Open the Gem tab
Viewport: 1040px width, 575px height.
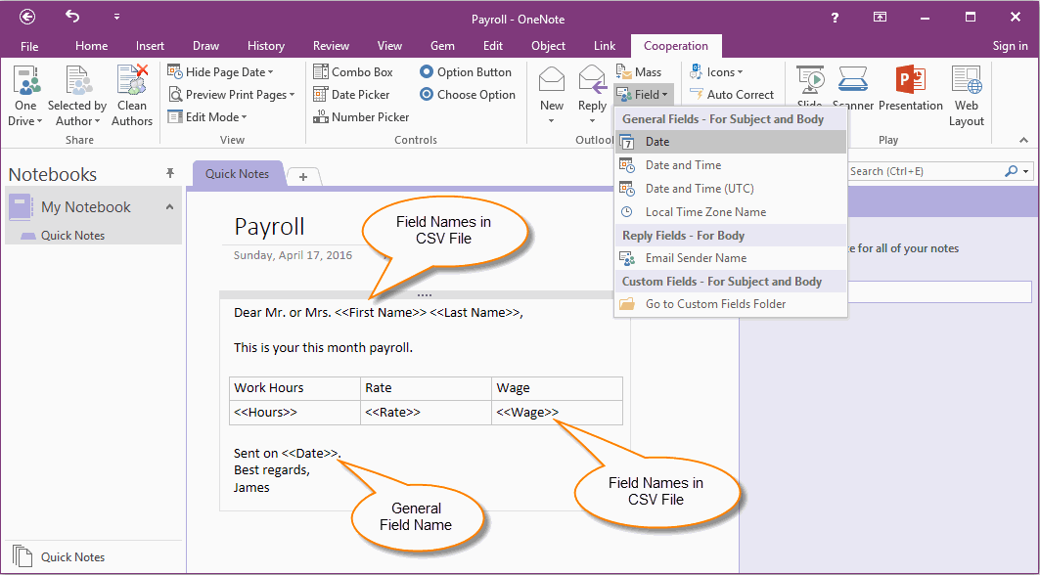tap(442, 46)
